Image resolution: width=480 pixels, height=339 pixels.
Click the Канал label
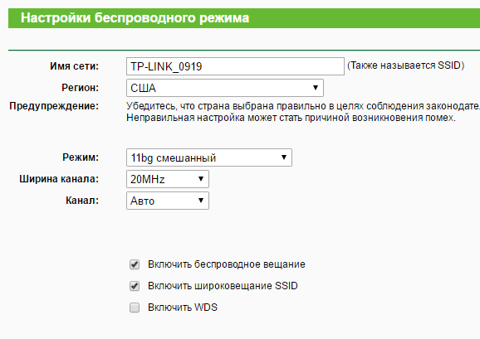point(82,201)
